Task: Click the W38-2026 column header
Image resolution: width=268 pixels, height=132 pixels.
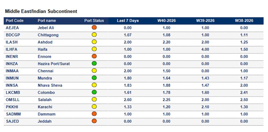Action: 244,21
